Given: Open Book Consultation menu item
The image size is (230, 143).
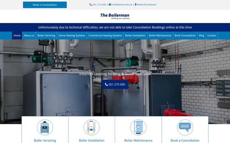Looking at the screenshot, I should pos(185,36).
